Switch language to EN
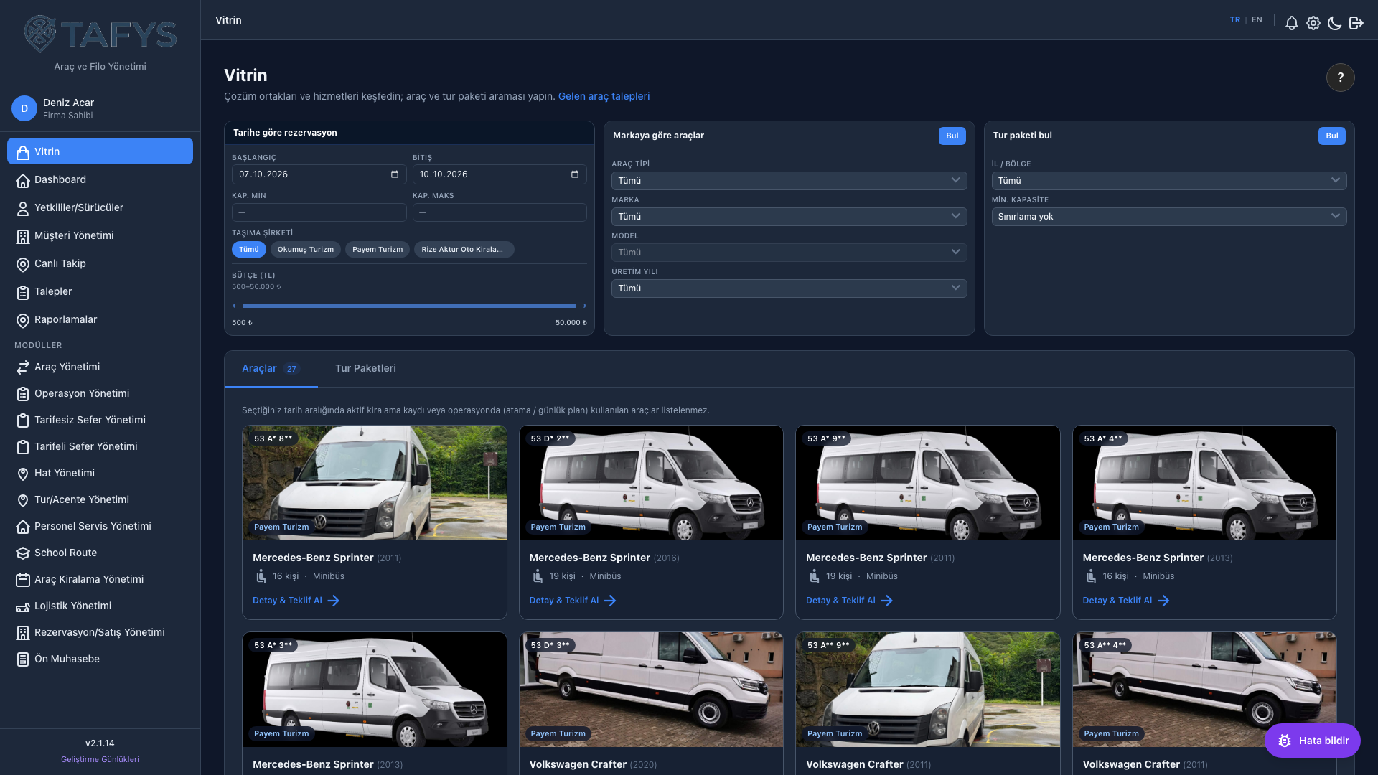This screenshot has height=775, width=1378. 1257,20
